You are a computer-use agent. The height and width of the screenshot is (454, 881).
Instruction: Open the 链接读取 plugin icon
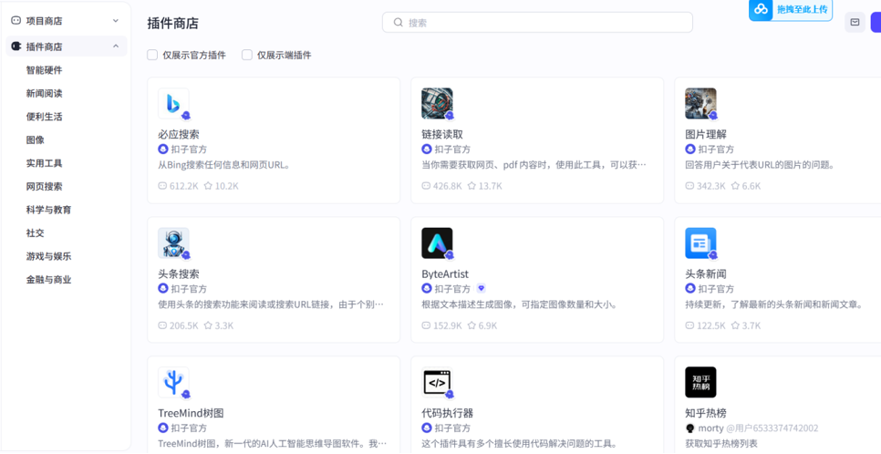pyautogui.click(x=437, y=103)
